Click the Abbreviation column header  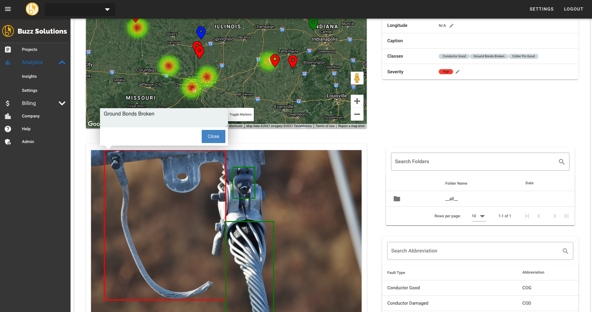coord(533,272)
